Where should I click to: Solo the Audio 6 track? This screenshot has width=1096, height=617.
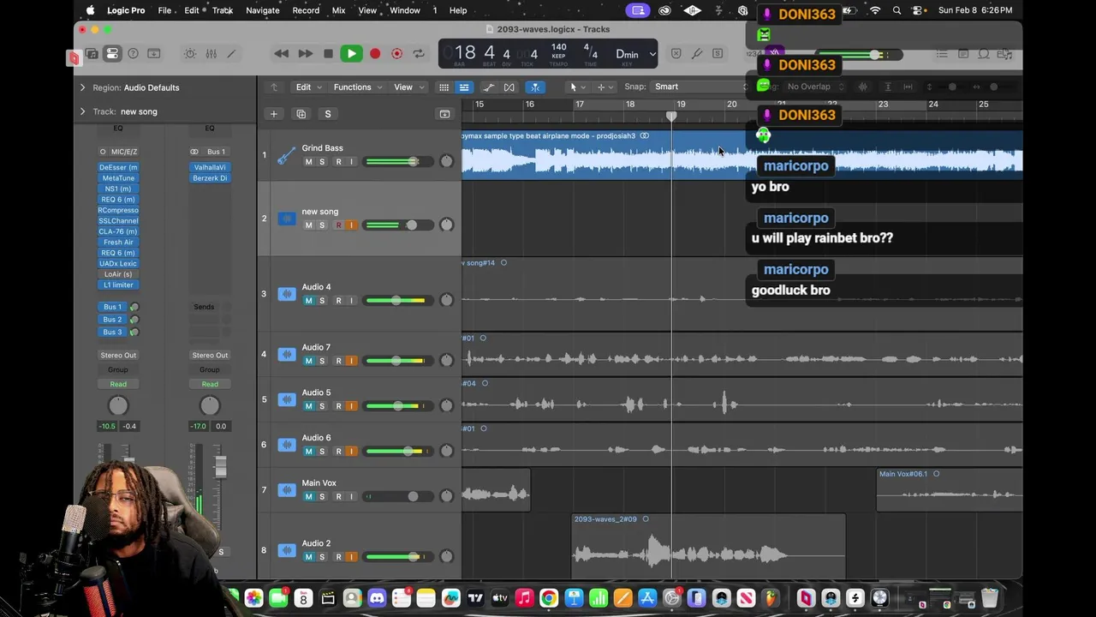point(322,452)
